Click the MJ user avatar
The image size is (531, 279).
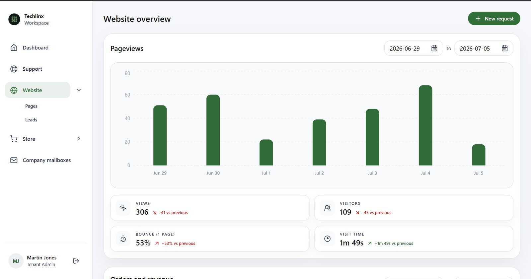[16, 261]
